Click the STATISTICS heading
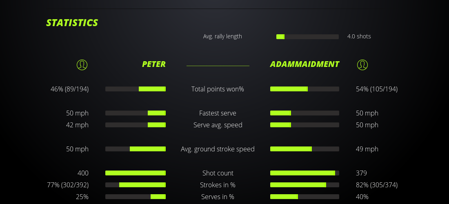 pyautogui.click(x=72, y=23)
